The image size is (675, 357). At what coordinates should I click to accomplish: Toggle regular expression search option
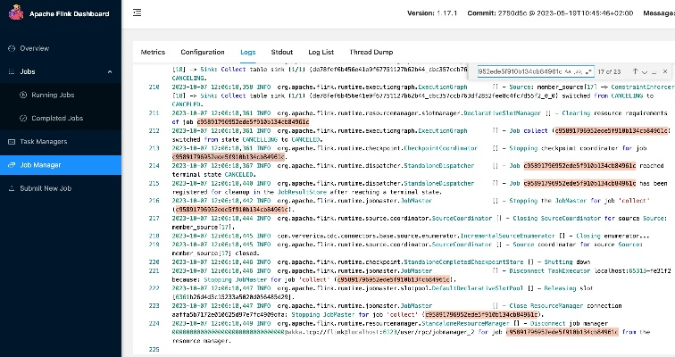[588, 70]
